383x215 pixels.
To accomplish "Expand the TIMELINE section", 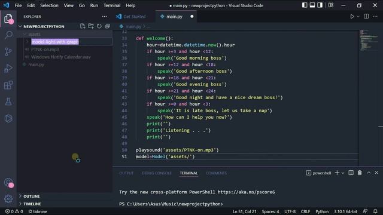I will pyautogui.click(x=32, y=204).
